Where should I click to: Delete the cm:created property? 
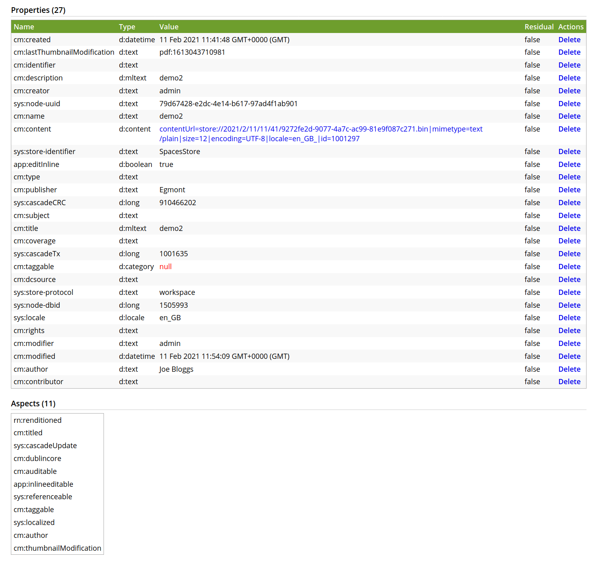click(569, 39)
